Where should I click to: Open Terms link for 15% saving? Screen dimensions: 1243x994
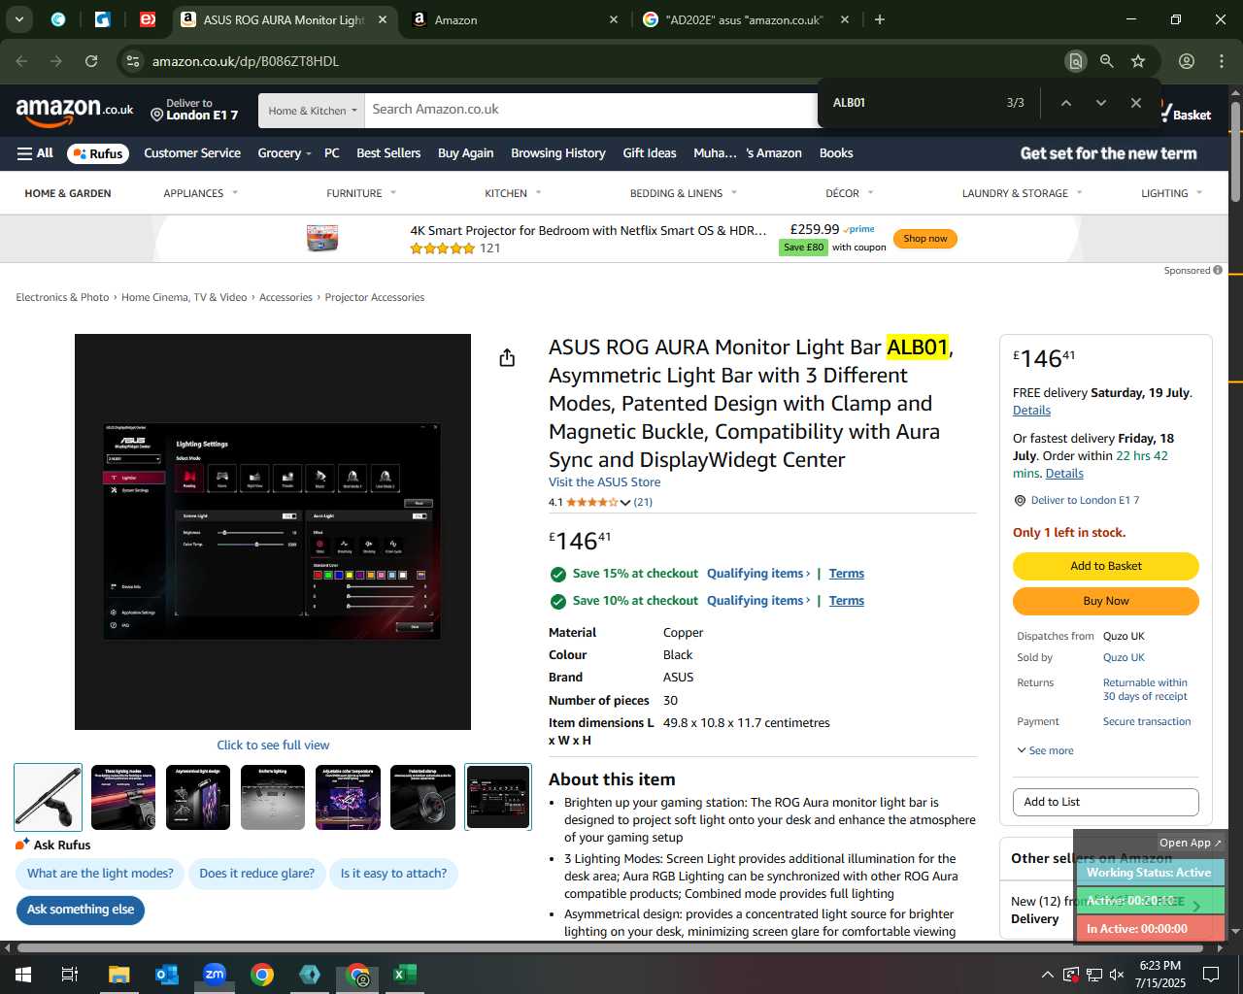coord(846,574)
